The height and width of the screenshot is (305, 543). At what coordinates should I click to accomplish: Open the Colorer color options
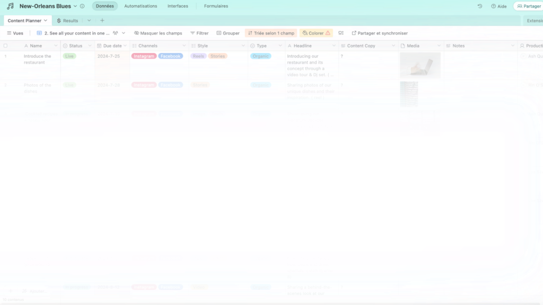coord(316,33)
